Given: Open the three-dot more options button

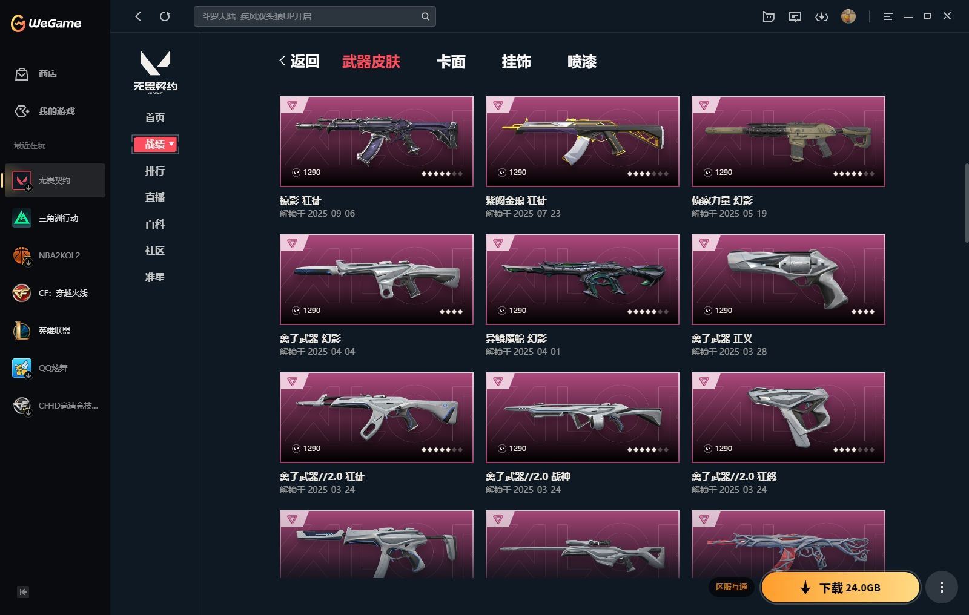Looking at the screenshot, I should point(941,587).
